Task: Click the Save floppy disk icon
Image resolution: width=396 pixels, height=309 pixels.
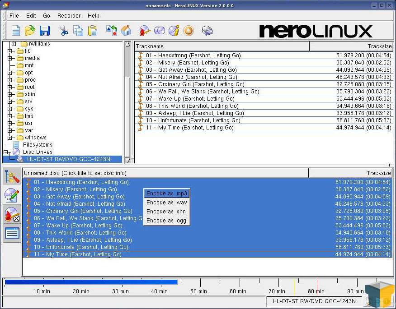Action: click(x=45, y=31)
